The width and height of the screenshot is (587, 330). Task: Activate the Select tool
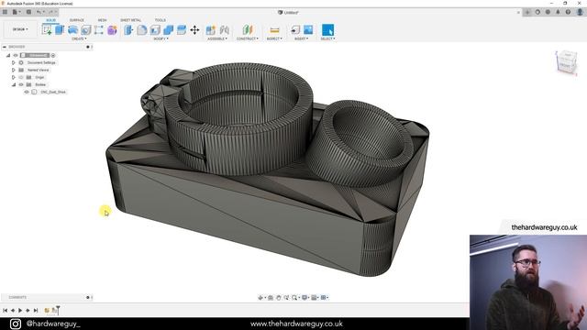tap(327, 30)
